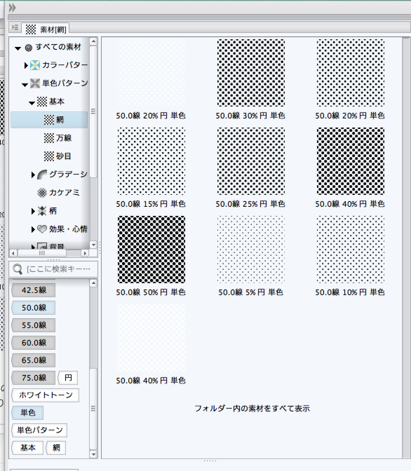Toggle the 55.0線 tag filter
411x471 pixels.
(x=34, y=325)
